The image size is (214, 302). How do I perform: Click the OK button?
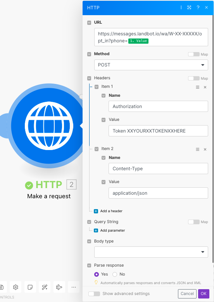204,293
